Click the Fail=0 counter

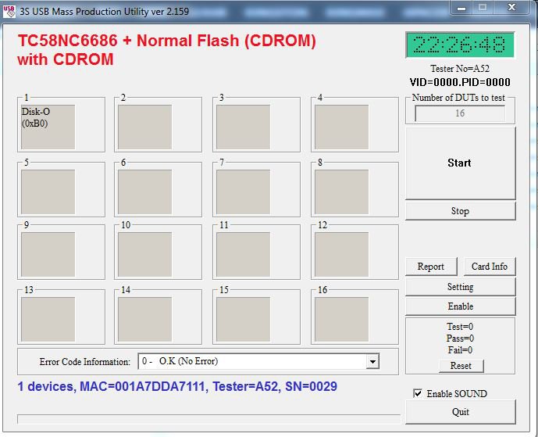point(460,350)
